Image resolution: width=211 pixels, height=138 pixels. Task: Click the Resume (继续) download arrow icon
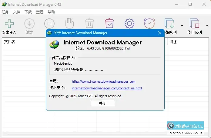tap(29, 24)
